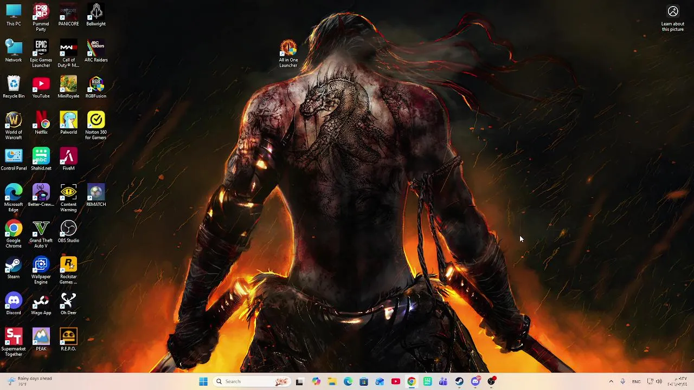
Task: Open Control Panel desktop icon
Action: (x=14, y=160)
